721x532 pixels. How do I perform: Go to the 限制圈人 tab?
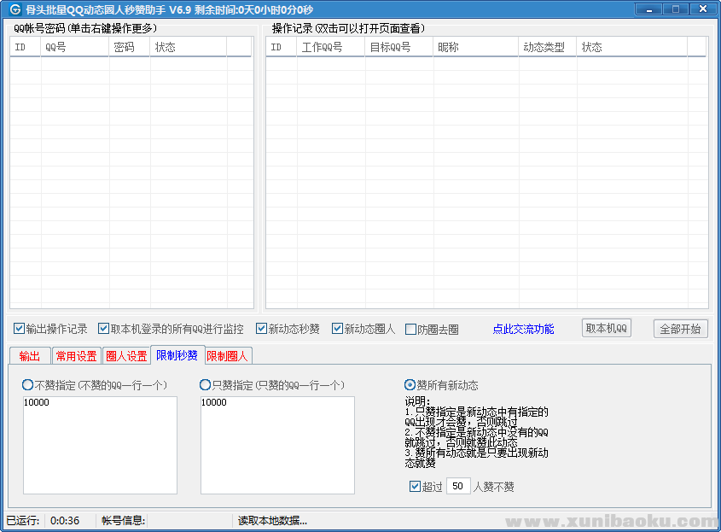click(x=228, y=356)
